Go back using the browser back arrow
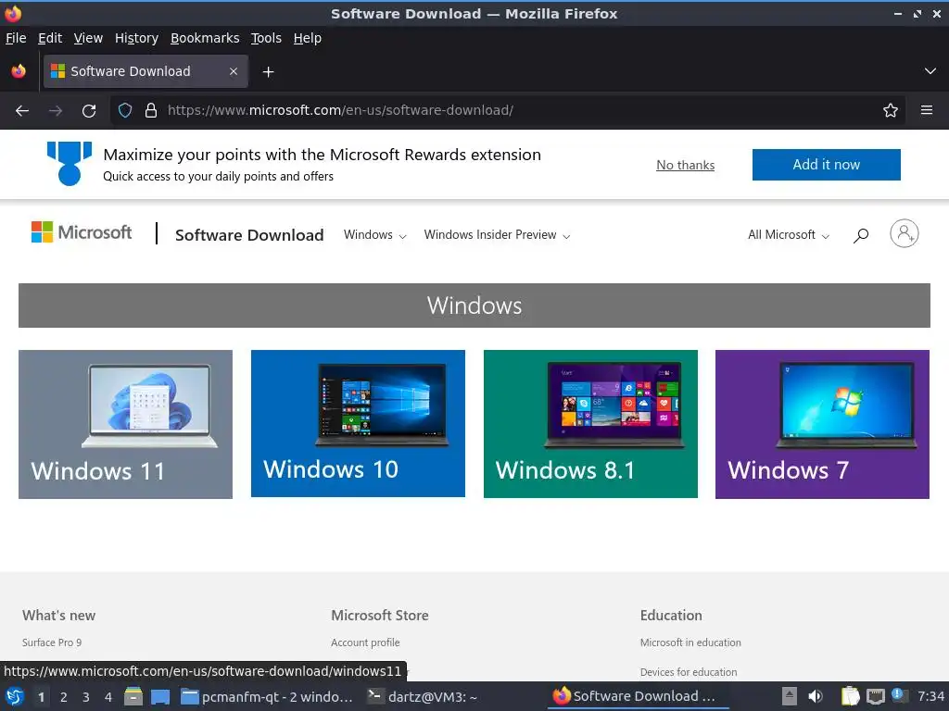The image size is (949, 711). (22, 111)
